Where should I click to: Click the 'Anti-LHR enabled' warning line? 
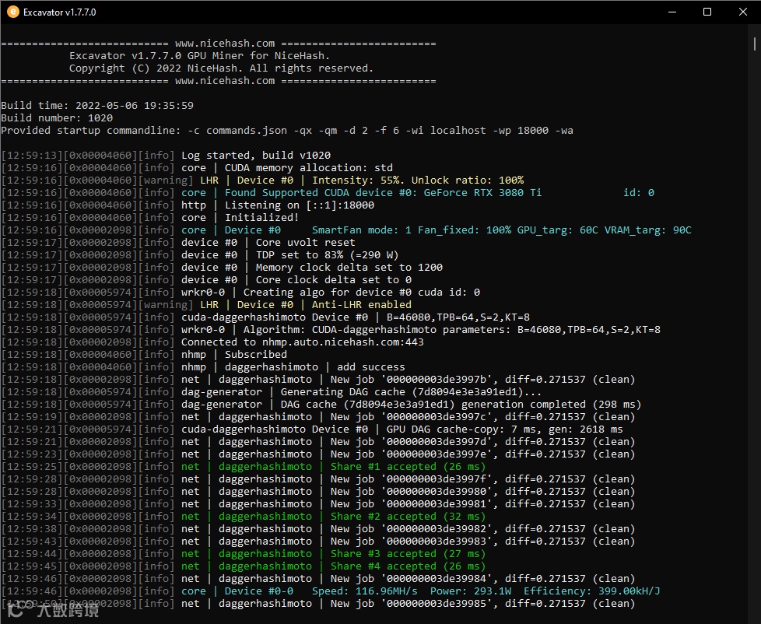tap(206, 305)
